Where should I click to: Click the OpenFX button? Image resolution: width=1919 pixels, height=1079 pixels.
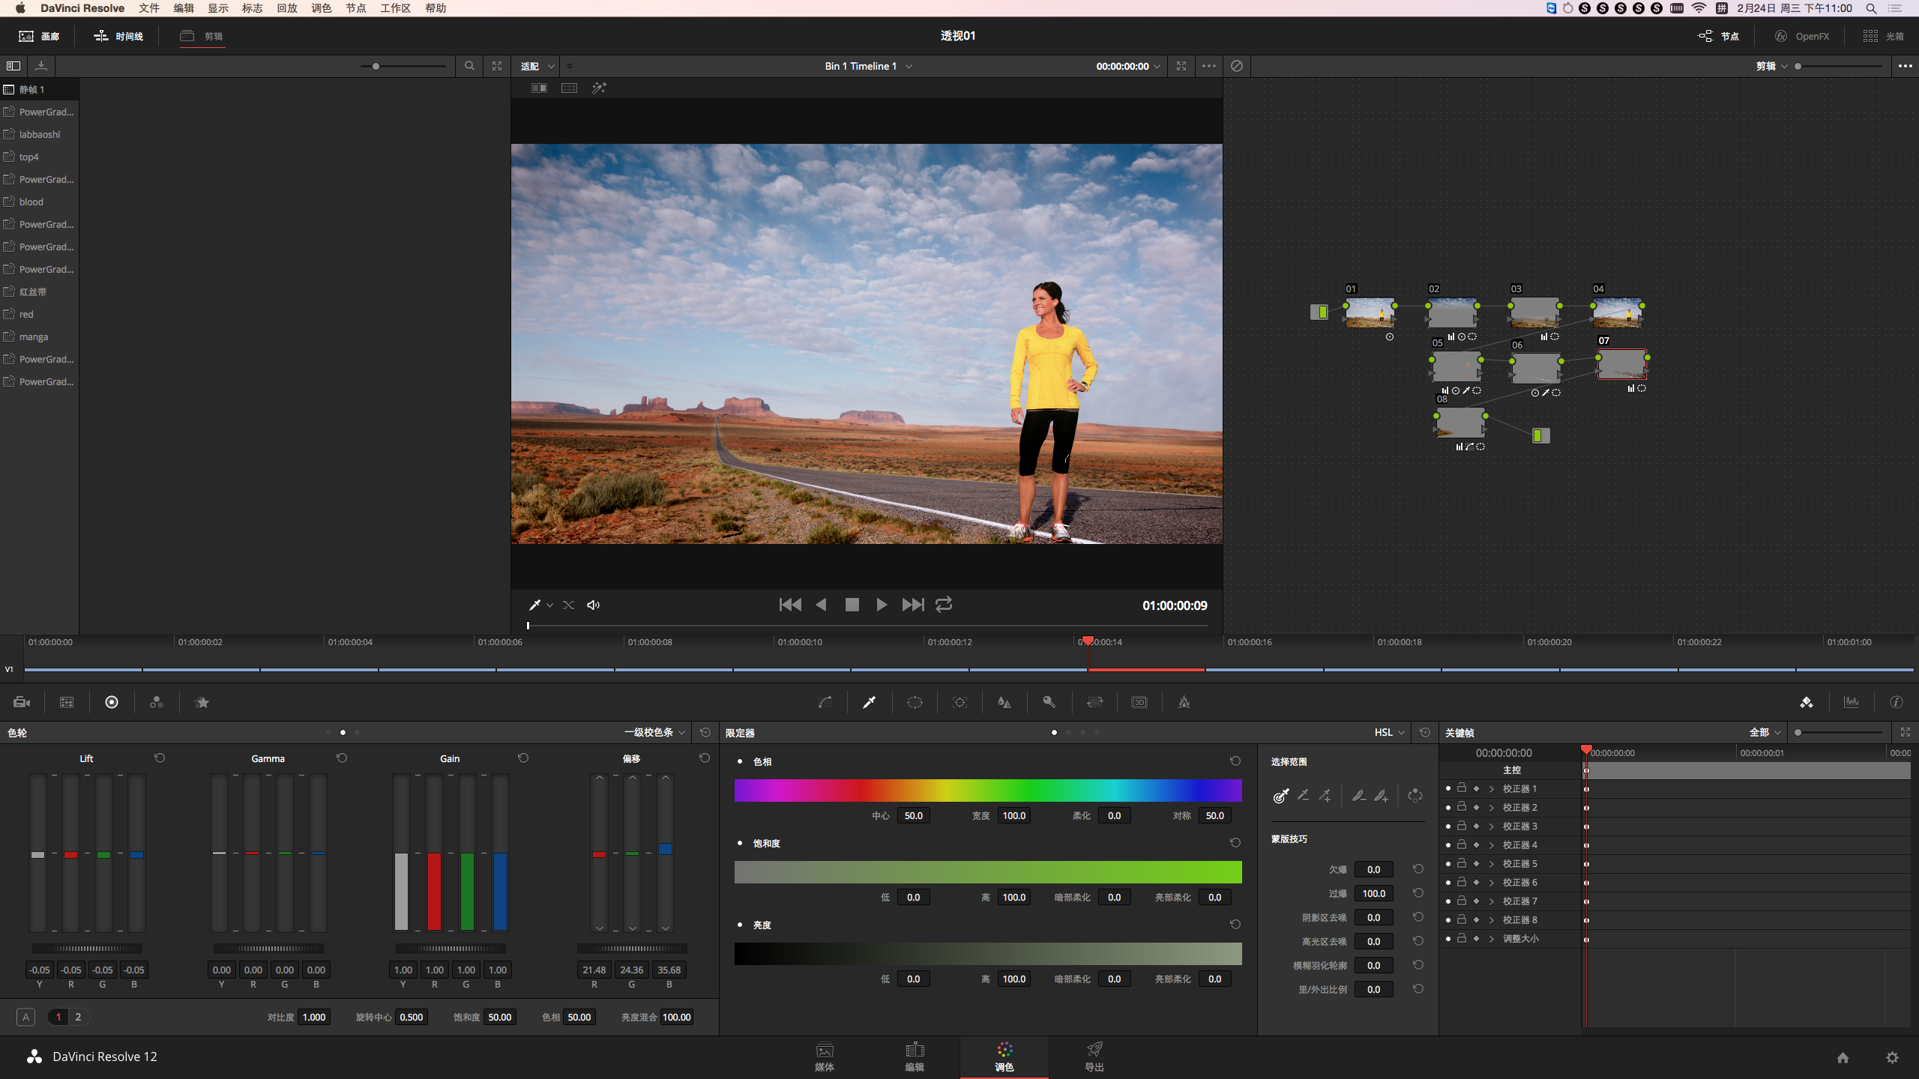[x=1802, y=36]
